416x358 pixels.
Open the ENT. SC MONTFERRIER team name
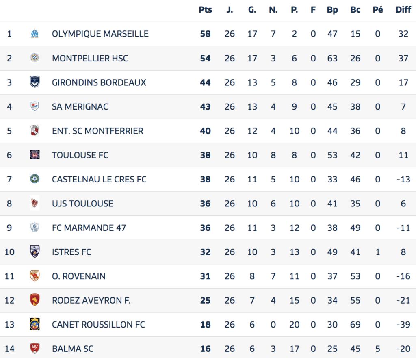pos(97,131)
